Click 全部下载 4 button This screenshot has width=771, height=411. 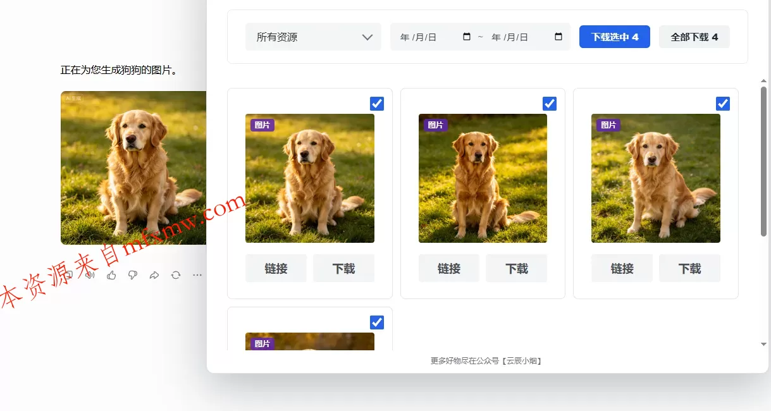[x=694, y=37]
